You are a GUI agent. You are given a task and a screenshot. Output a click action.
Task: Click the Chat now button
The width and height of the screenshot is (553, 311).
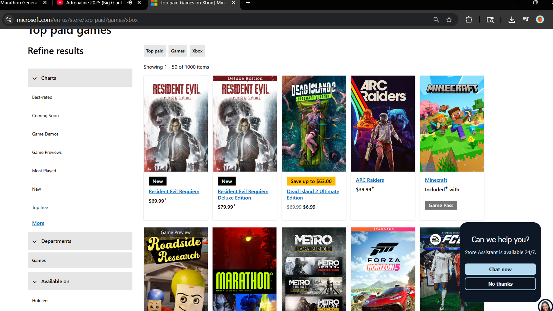click(x=500, y=269)
